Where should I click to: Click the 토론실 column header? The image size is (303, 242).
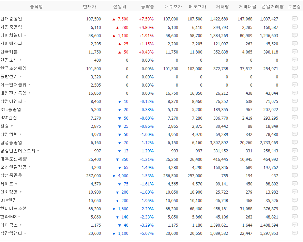coord(294,6)
